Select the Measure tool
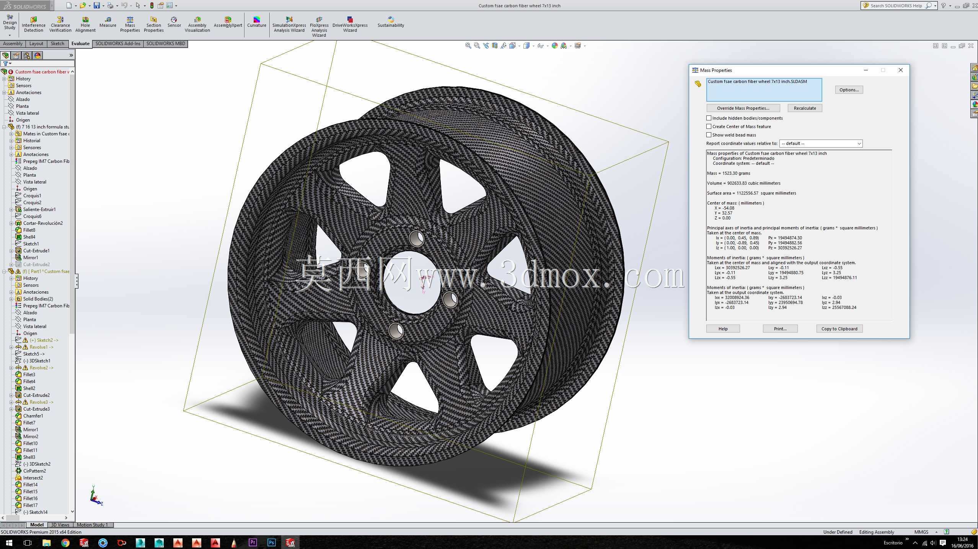Viewport: 978px width, 549px height. (108, 22)
